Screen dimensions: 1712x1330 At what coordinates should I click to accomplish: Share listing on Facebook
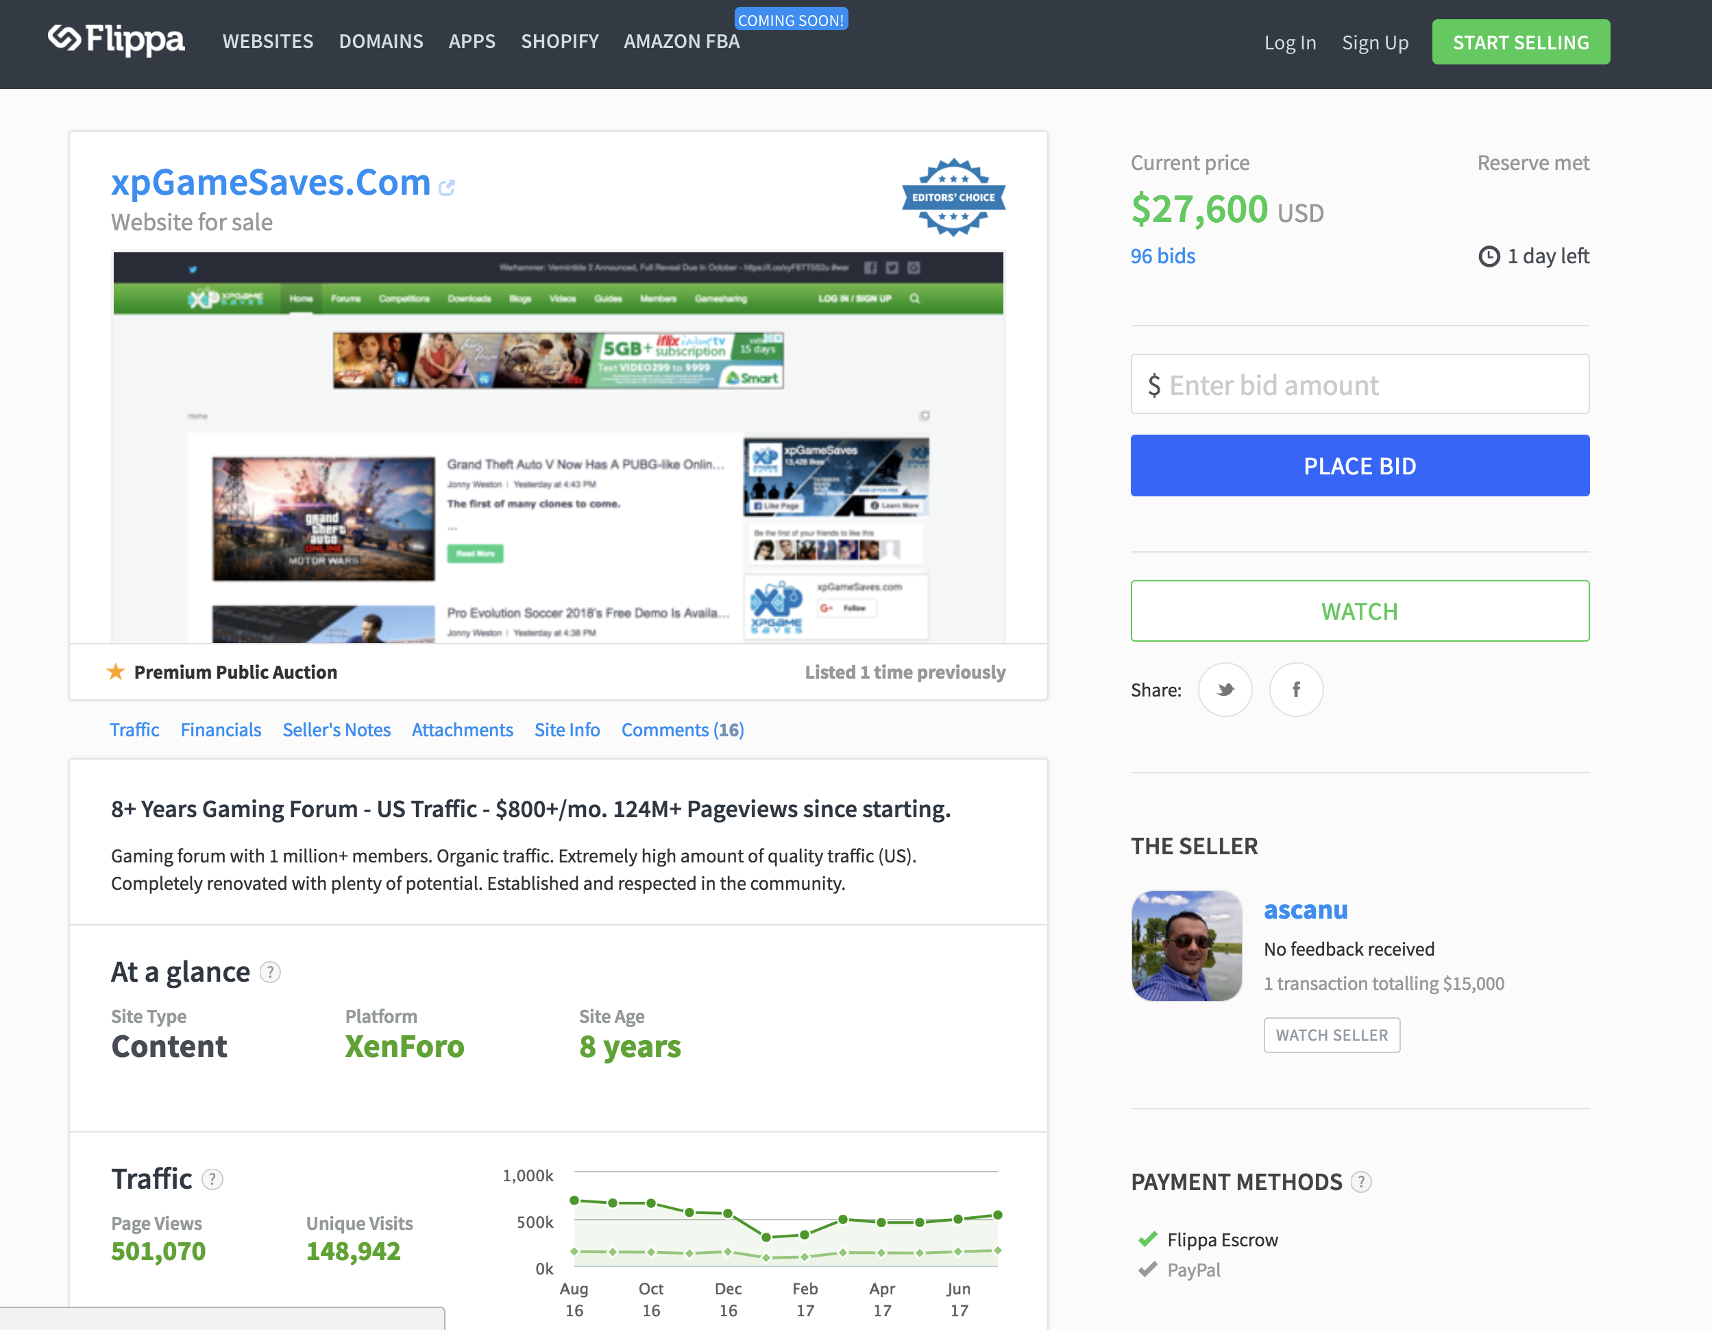pos(1296,689)
